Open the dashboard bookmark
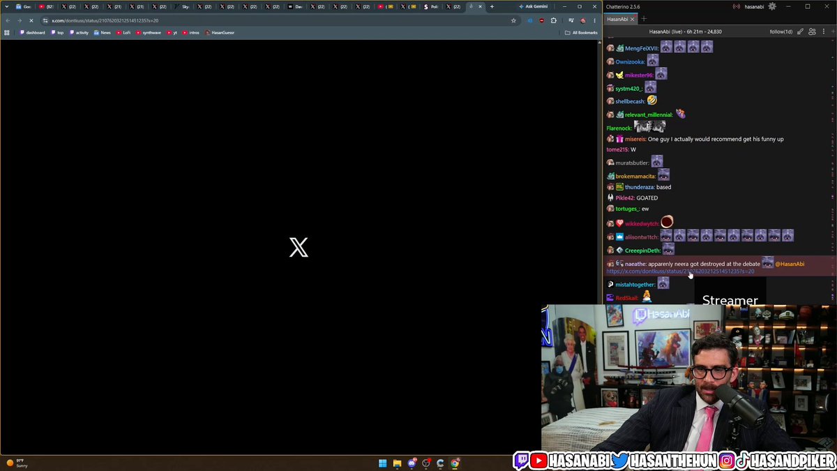837x471 pixels. click(33, 33)
